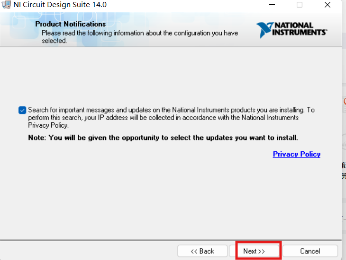Click the National Instruments logo
This screenshot has height=260, width=346.
[291, 30]
